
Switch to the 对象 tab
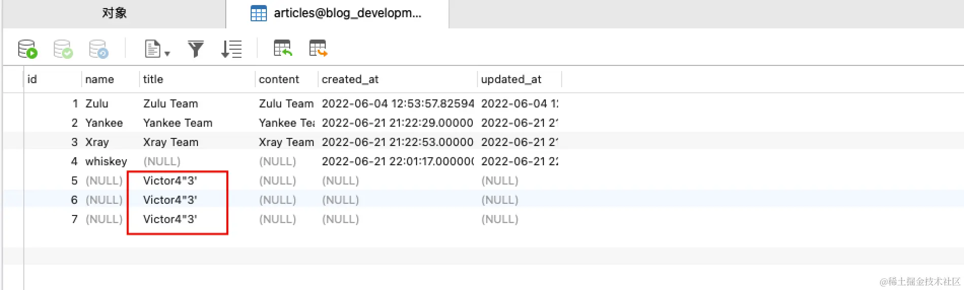[114, 13]
